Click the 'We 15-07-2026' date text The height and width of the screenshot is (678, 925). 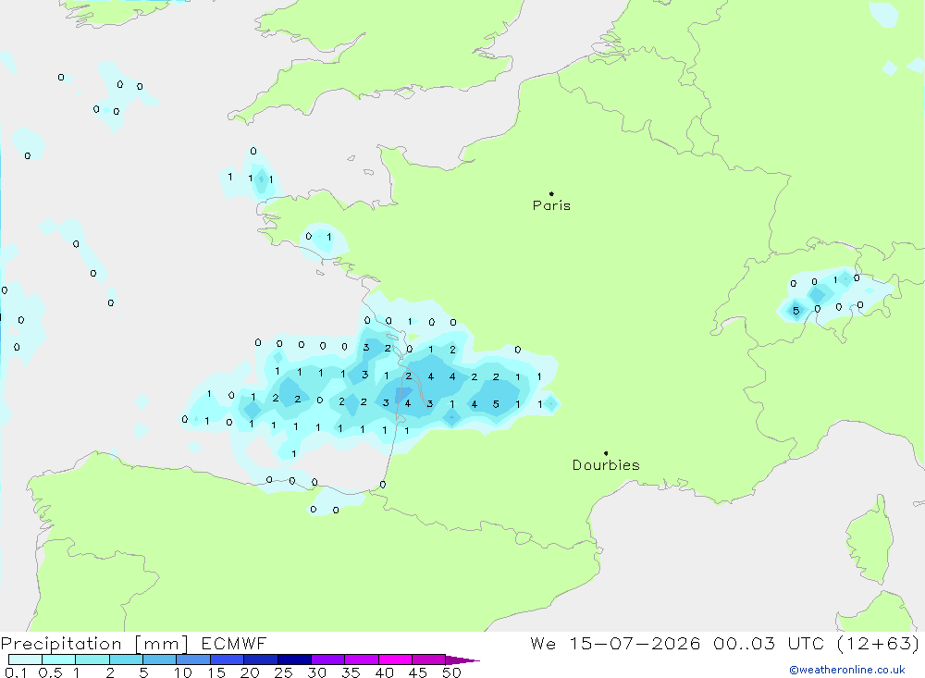point(615,643)
